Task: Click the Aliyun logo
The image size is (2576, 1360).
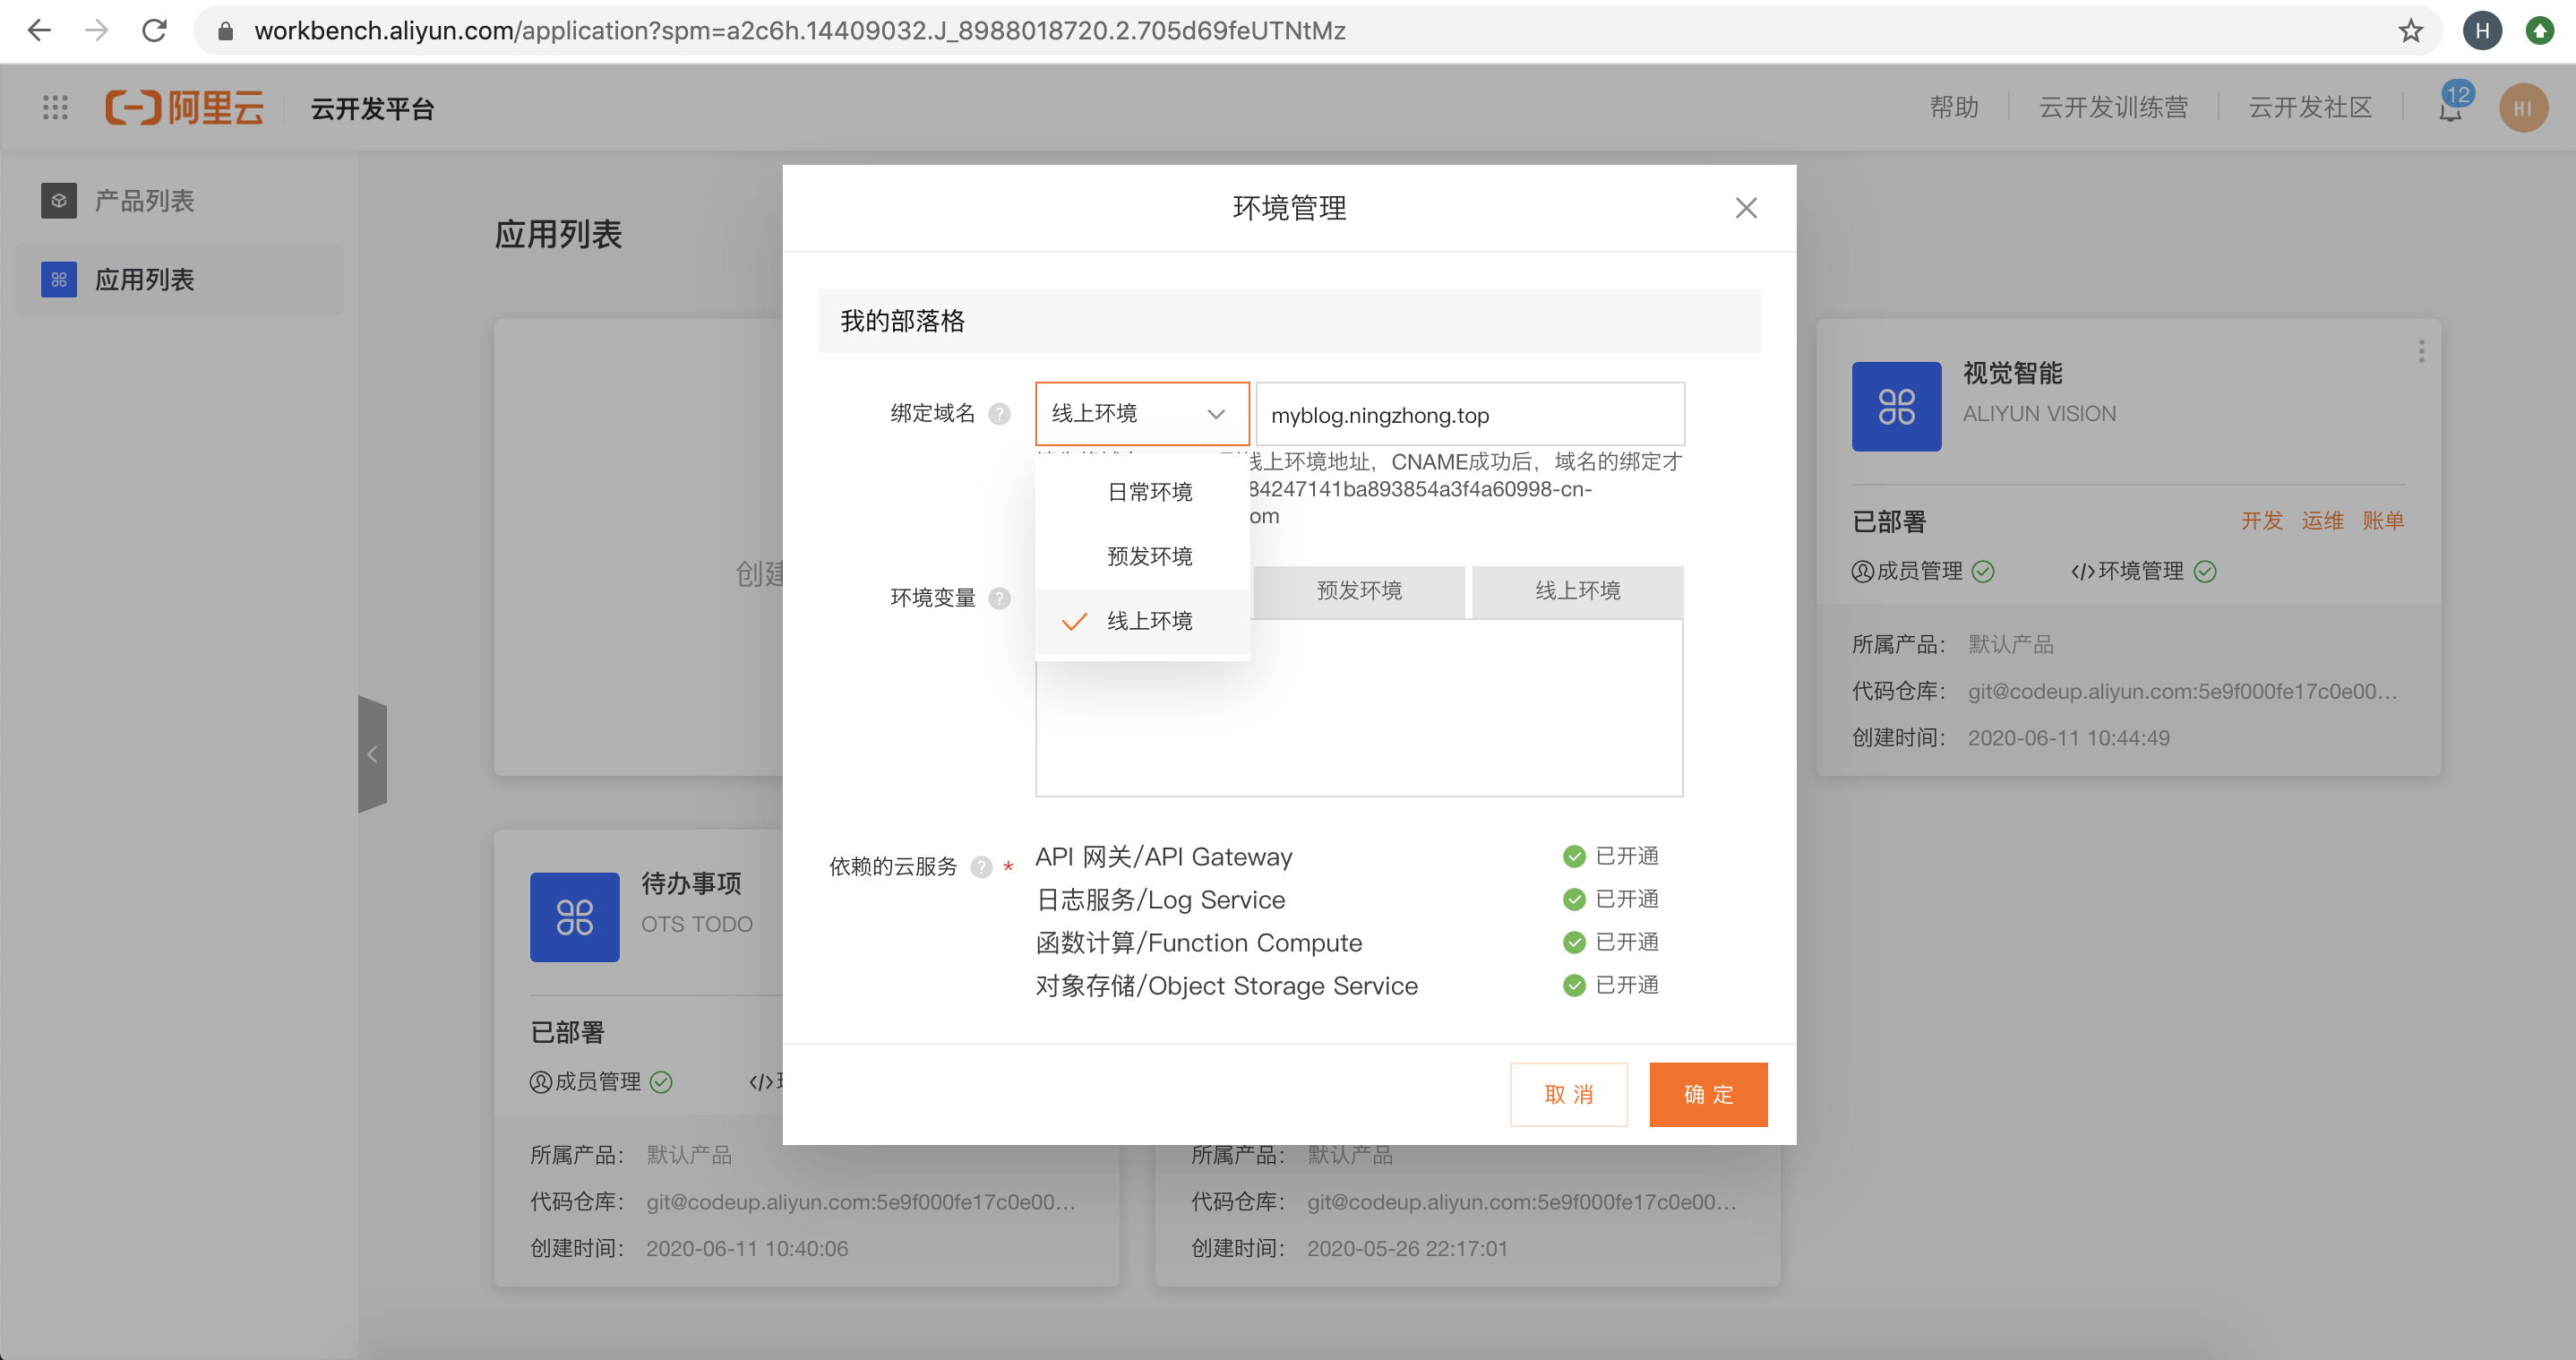Action: (x=185, y=107)
